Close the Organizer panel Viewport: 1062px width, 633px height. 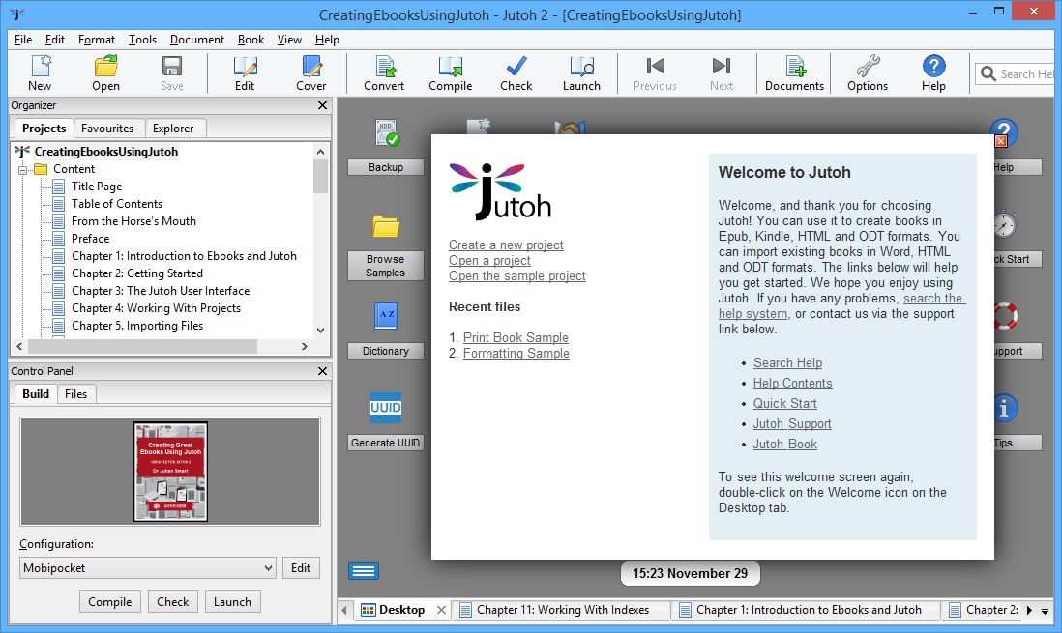coord(322,105)
